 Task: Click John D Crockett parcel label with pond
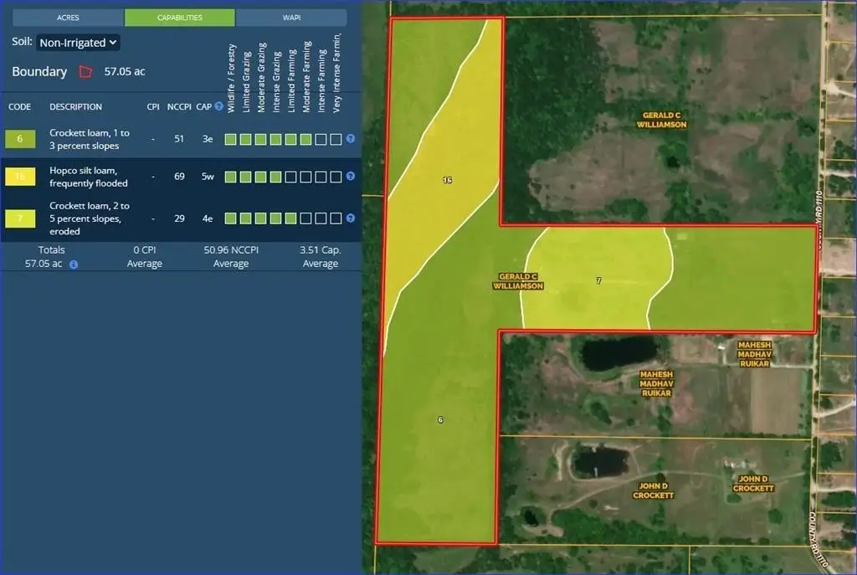click(x=653, y=490)
